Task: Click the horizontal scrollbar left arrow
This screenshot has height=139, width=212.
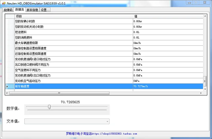Action: pos(7,93)
